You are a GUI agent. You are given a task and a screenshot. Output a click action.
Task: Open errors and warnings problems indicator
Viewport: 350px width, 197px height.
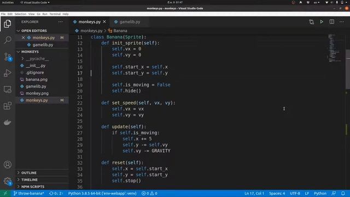pyautogui.click(x=149, y=193)
